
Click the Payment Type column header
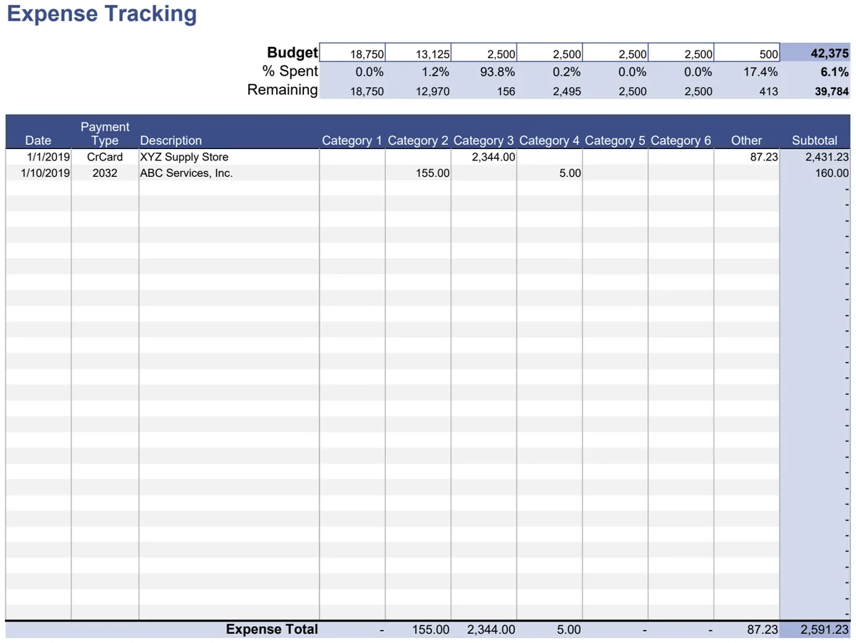coord(105,133)
